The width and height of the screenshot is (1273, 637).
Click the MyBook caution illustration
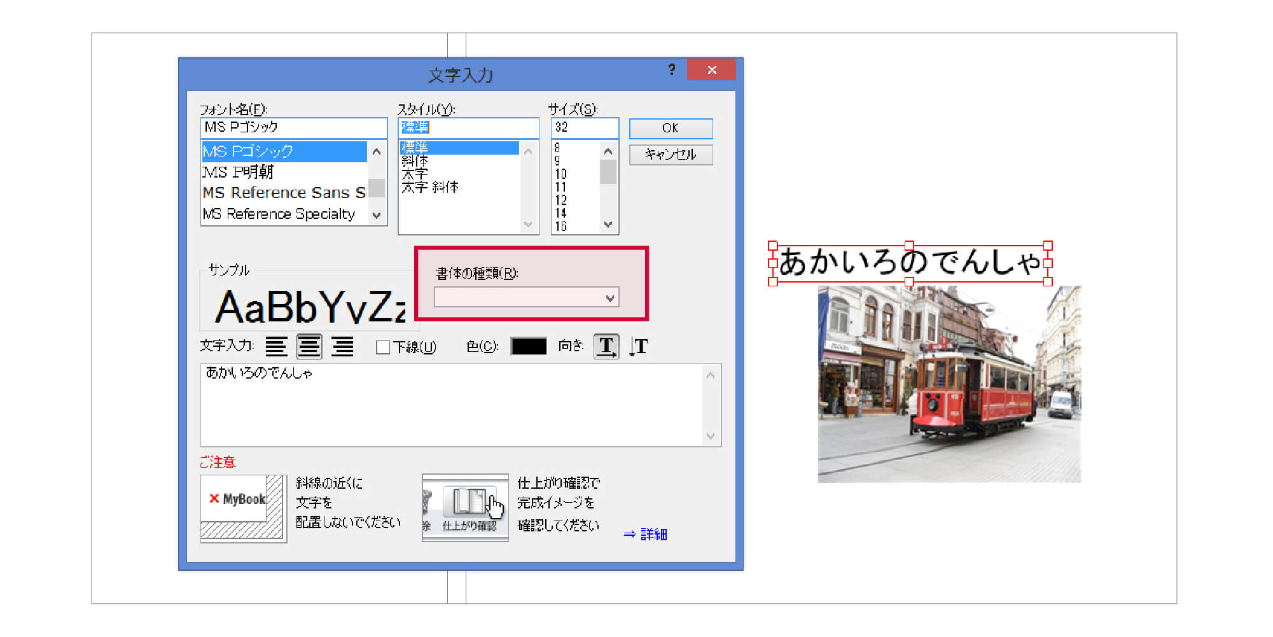pos(244,508)
